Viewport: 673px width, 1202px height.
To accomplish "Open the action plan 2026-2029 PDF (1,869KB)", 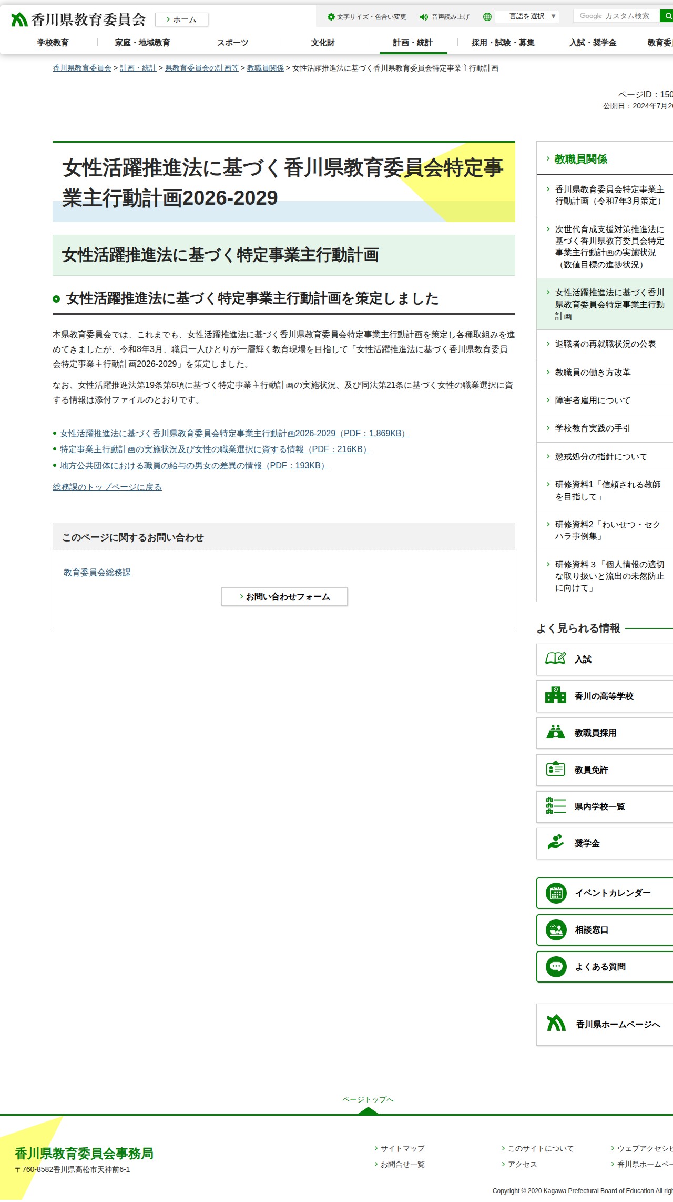I will click(x=234, y=434).
